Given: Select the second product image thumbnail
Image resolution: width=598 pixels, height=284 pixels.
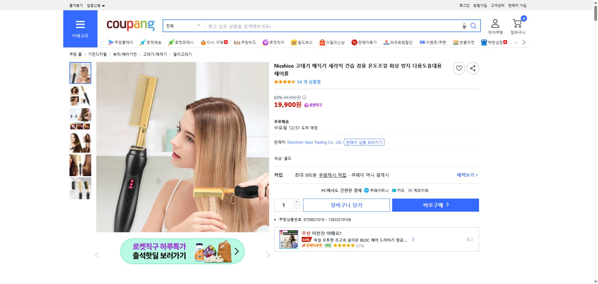Looking at the screenshot, I should pyautogui.click(x=80, y=96).
